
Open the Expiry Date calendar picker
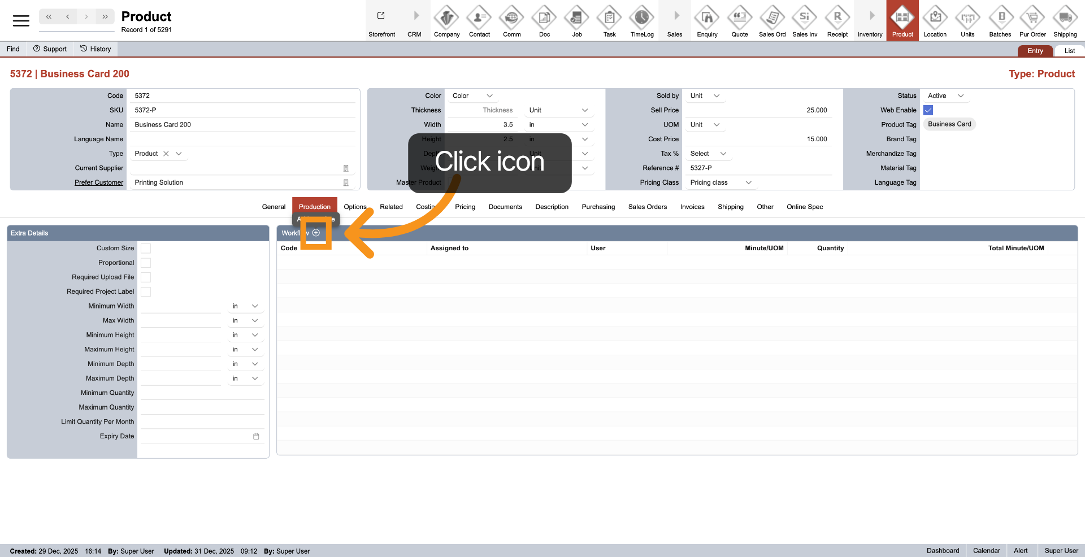[256, 437]
